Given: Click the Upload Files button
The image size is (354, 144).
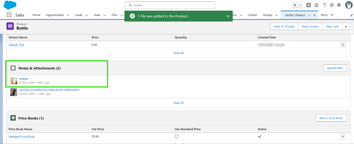Looking at the screenshot, I should click(334, 68).
